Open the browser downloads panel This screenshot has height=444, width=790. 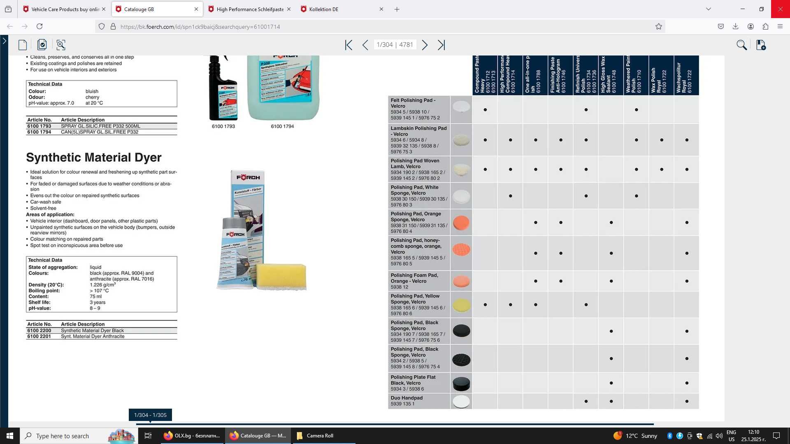pos(736,26)
